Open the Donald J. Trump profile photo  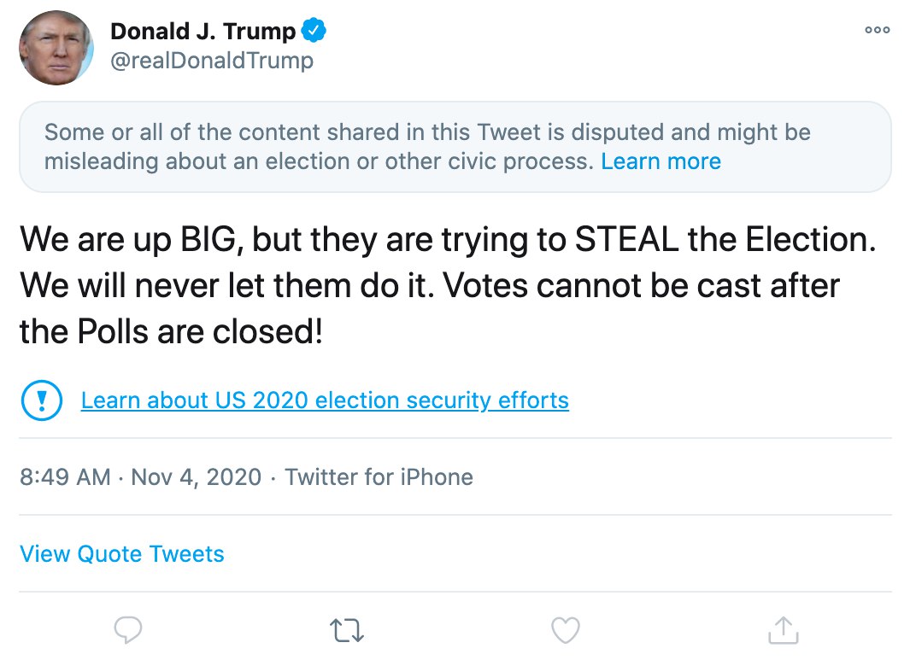[x=56, y=48]
